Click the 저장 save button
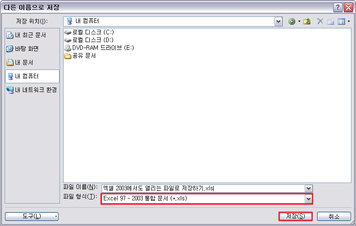 [296, 216]
